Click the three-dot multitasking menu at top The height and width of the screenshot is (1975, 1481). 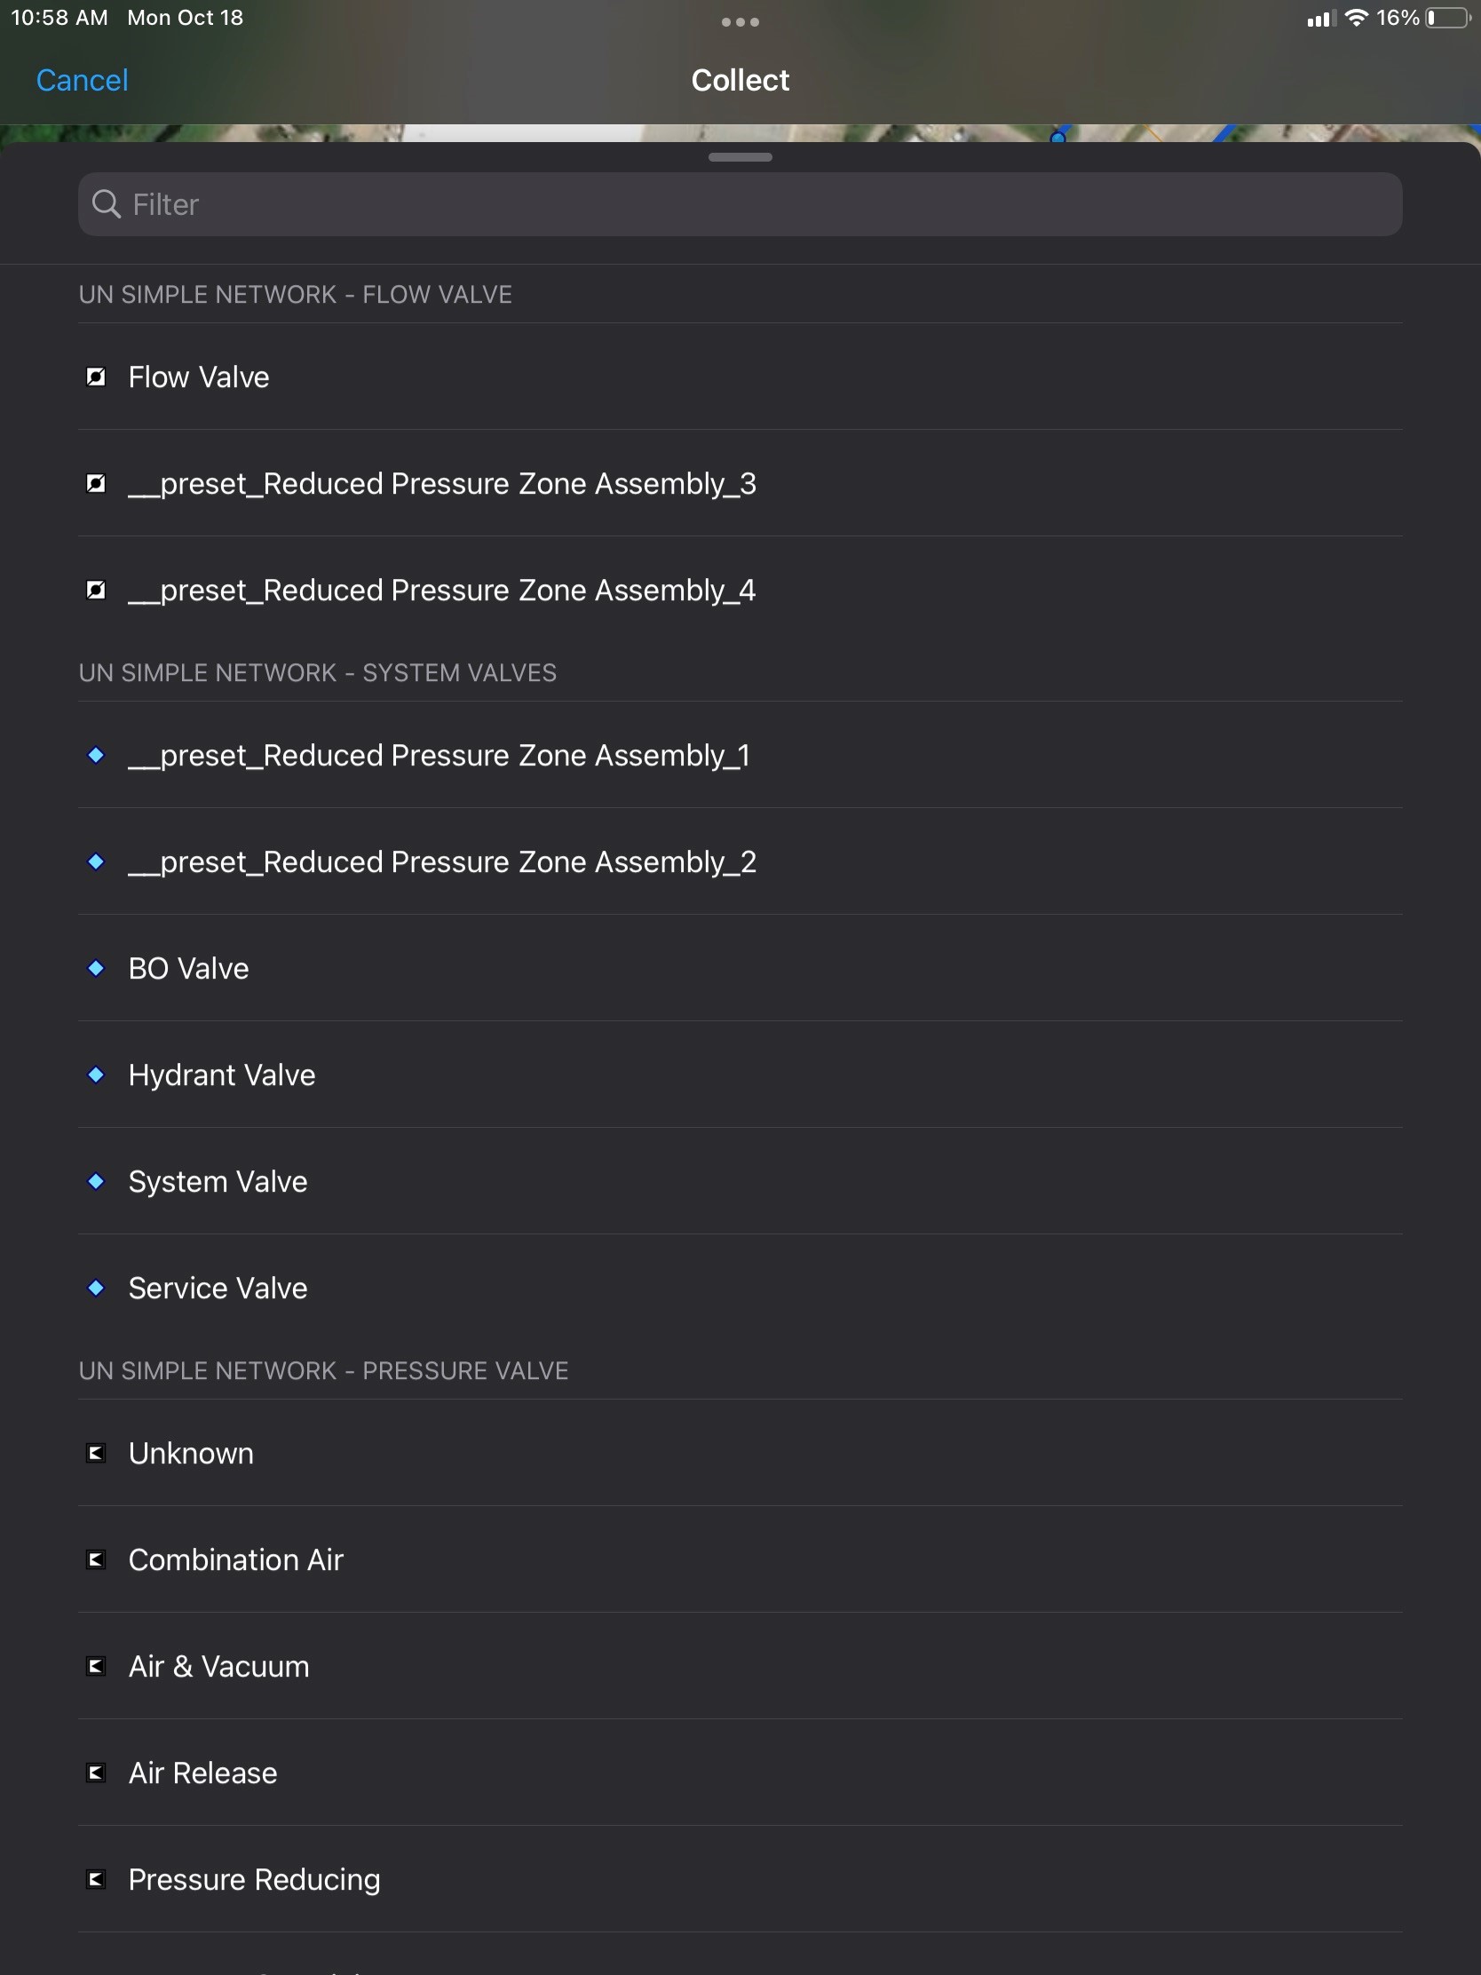[740, 22]
